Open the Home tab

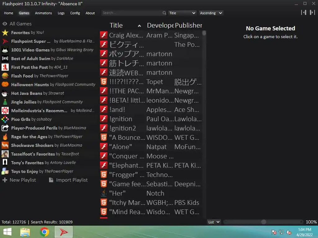point(8,13)
